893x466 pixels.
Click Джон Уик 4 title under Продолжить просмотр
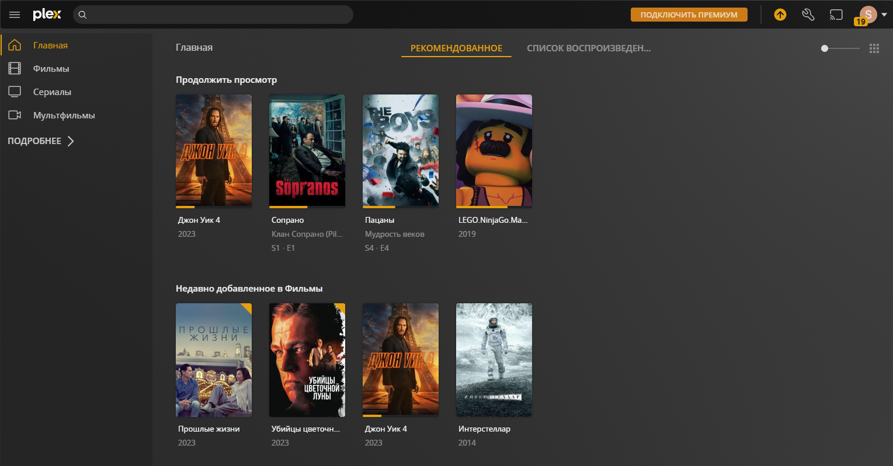(199, 220)
